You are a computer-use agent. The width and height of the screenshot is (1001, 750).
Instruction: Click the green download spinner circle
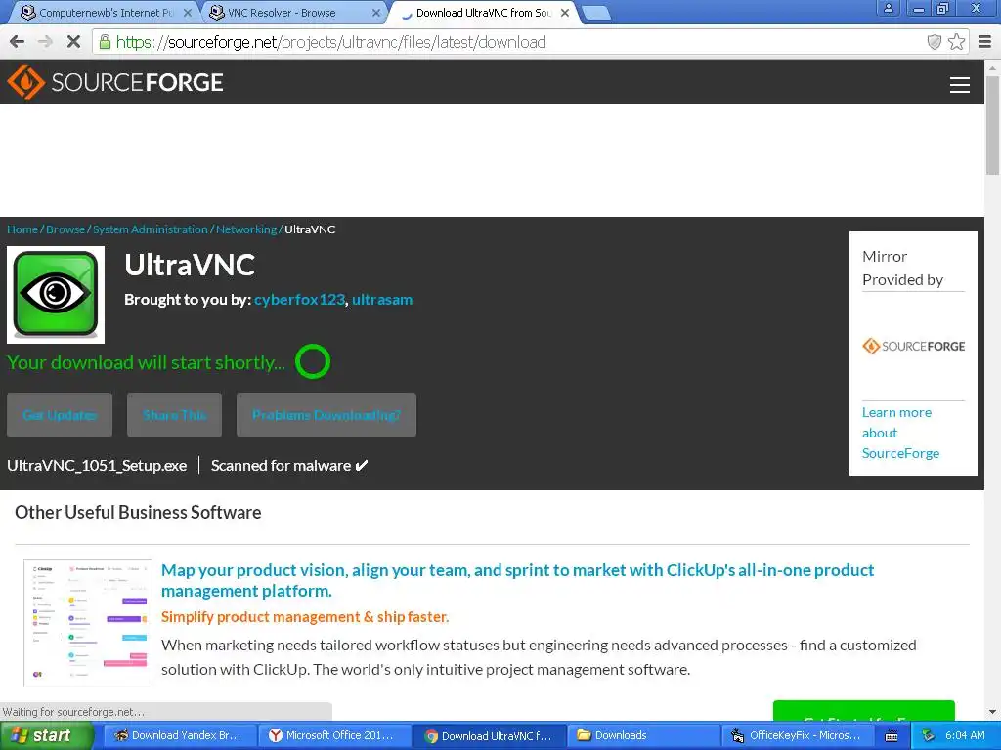[313, 361]
